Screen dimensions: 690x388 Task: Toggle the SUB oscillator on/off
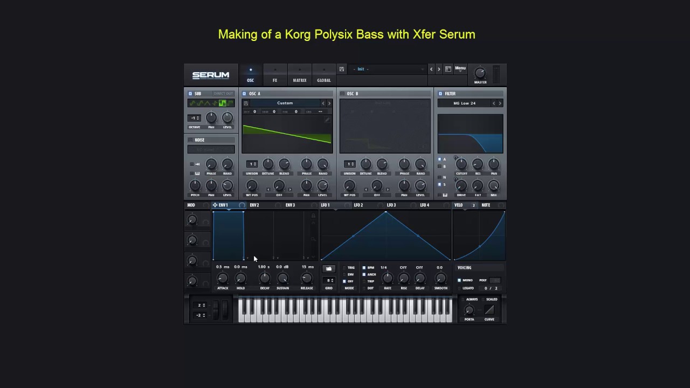coord(190,93)
